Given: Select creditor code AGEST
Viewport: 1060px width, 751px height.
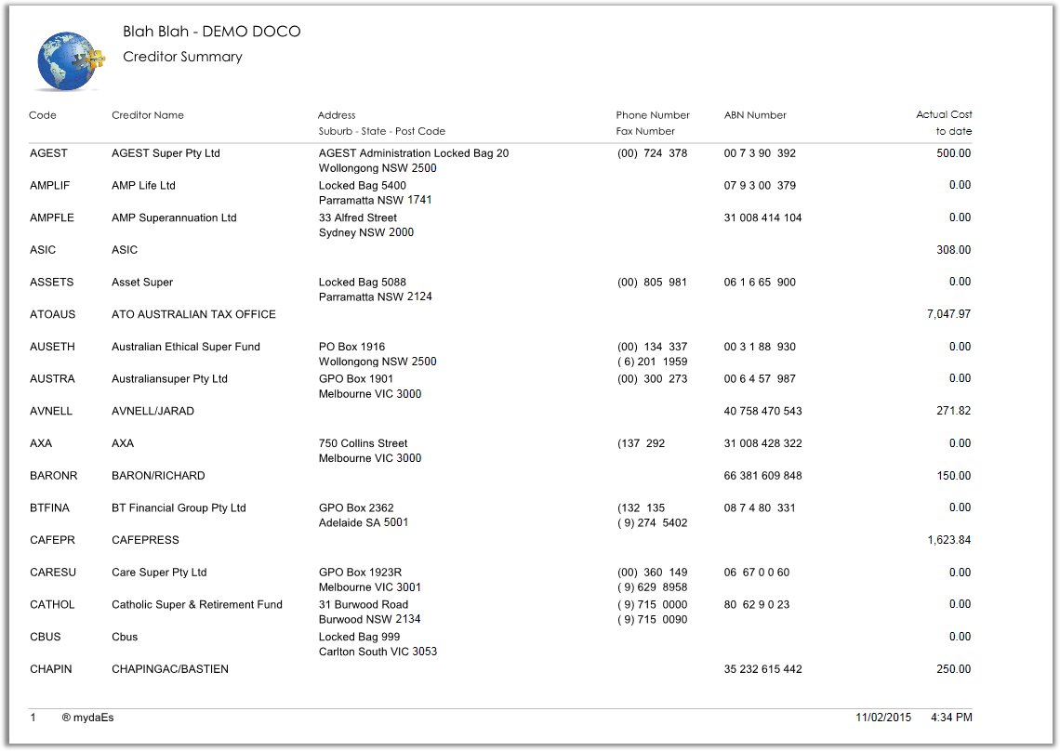Looking at the screenshot, I should (48, 153).
